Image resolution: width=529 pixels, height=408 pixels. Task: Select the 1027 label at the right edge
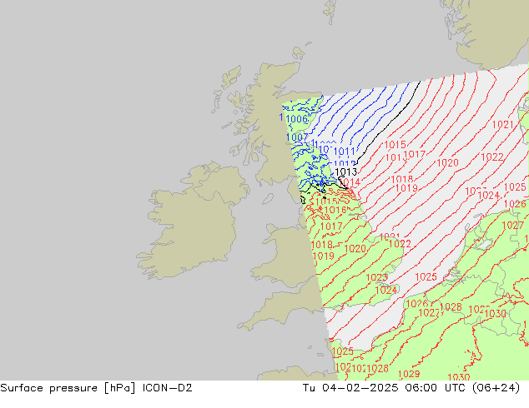point(512,226)
